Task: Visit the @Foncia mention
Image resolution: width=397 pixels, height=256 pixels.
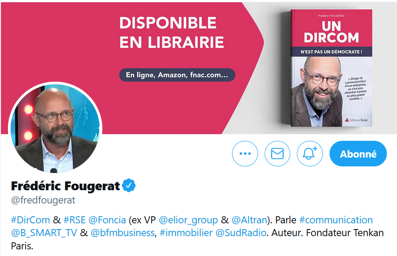Action: [107, 220]
